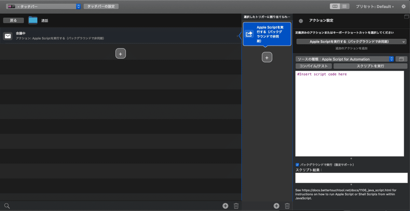The image size is (410, 211).
Task: Delete trigger using trash icon in trigger list
Action: 236,206
